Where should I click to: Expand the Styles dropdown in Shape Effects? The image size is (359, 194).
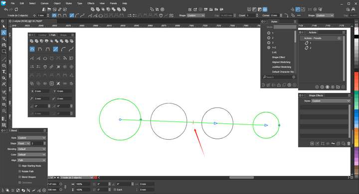point(331,101)
